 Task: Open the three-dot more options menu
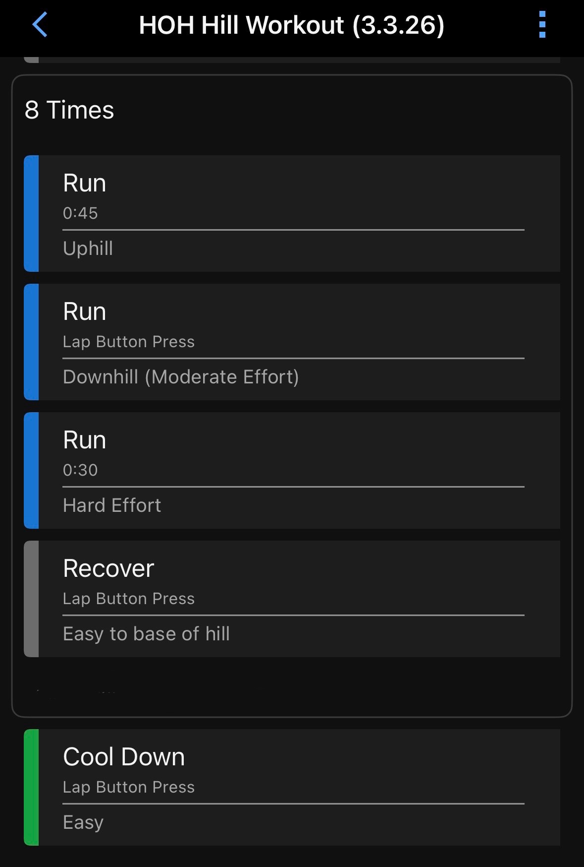click(x=542, y=25)
